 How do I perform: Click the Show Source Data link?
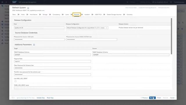tap(131, 8)
